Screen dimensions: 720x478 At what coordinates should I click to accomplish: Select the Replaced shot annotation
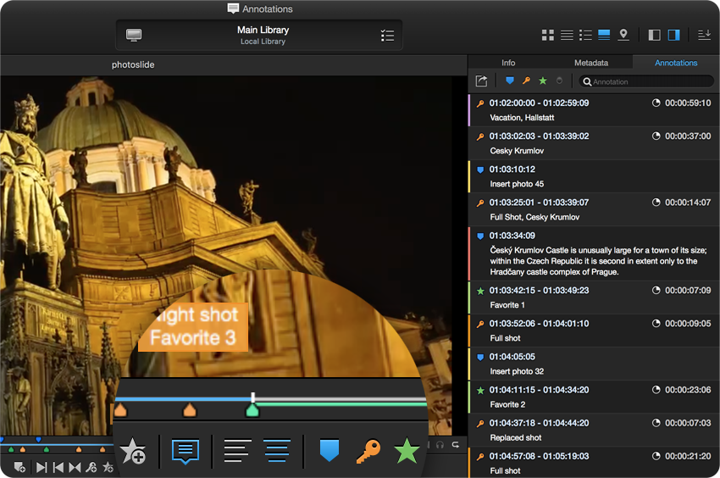tap(594, 430)
